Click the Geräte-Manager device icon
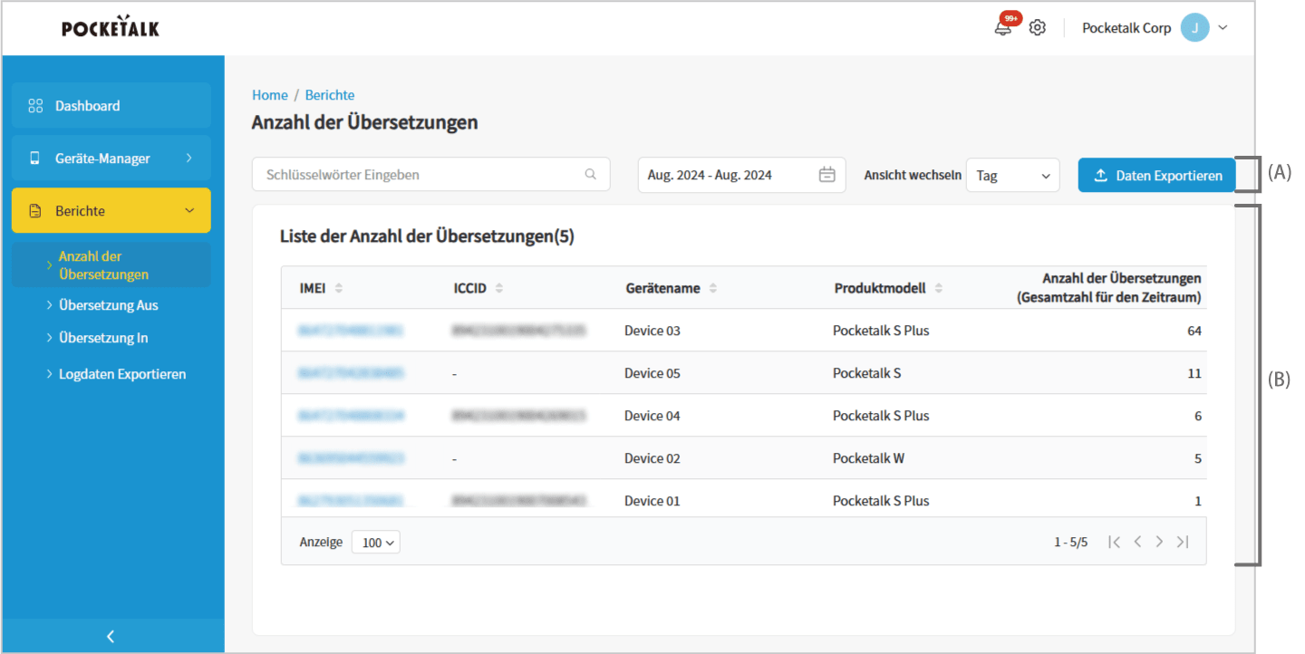The height and width of the screenshot is (654, 1305). (x=35, y=159)
